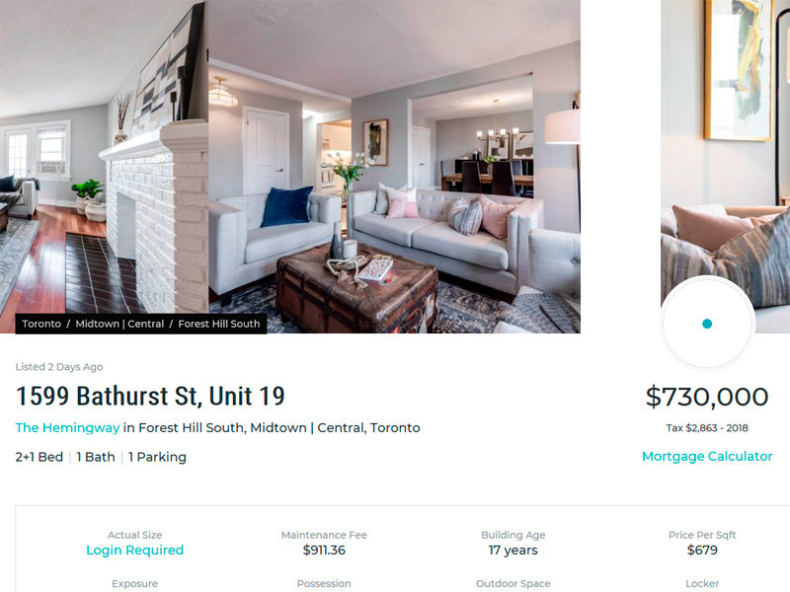The image size is (790, 592).
Task: Click Login Required for actual size
Action: click(134, 550)
